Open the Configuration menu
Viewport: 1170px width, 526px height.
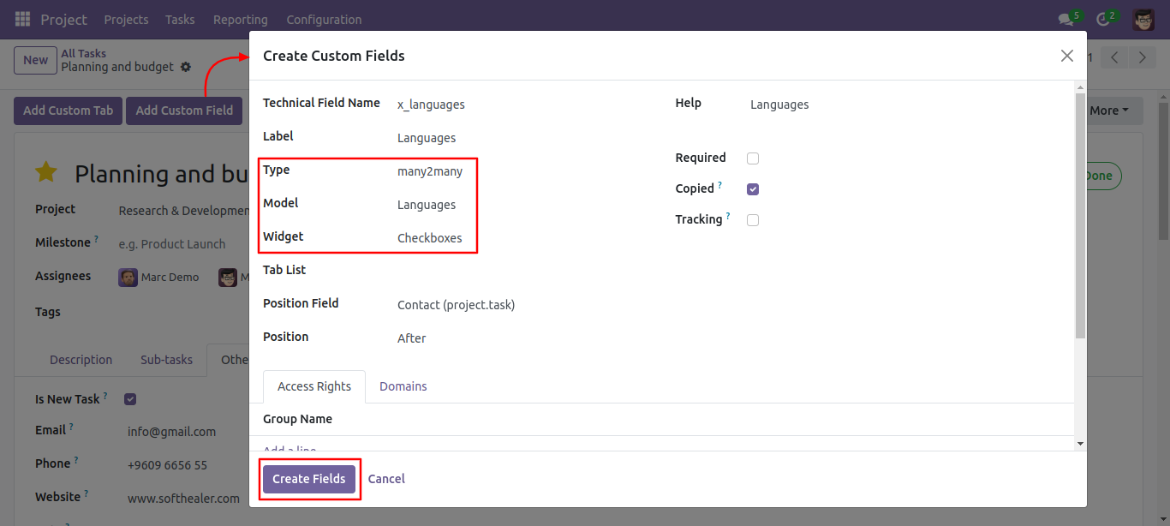[x=324, y=19]
